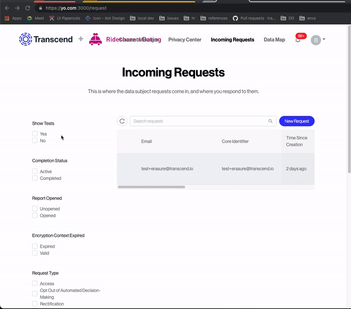Click the table's horizontal scrollbar
The image size is (351, 309).
coord(151,187)
